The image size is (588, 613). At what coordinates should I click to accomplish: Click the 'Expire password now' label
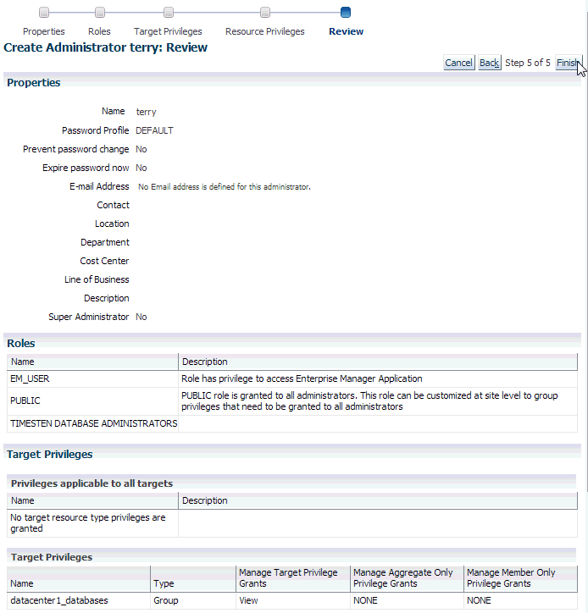click(86, 168)
